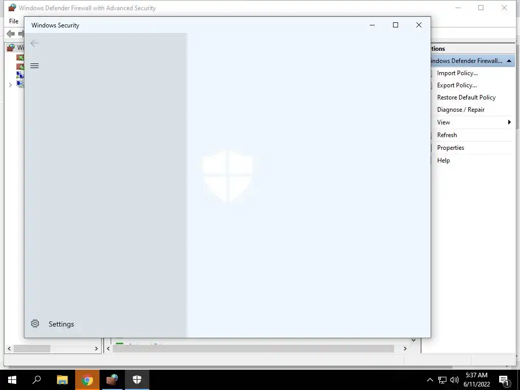The width and height of the screenshot is (520, 390).
Task: Show hidden system tray icons
Action: (430, 380)
